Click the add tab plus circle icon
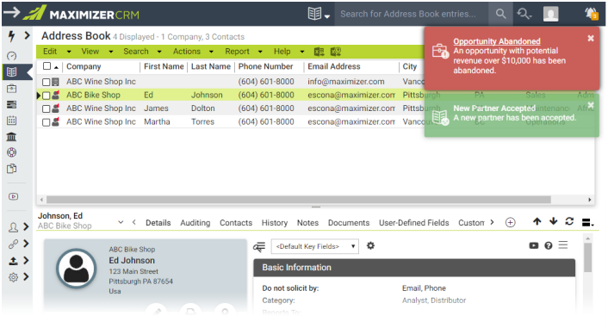Viewport: 608px width, 328px height. (x=511, y=223)
